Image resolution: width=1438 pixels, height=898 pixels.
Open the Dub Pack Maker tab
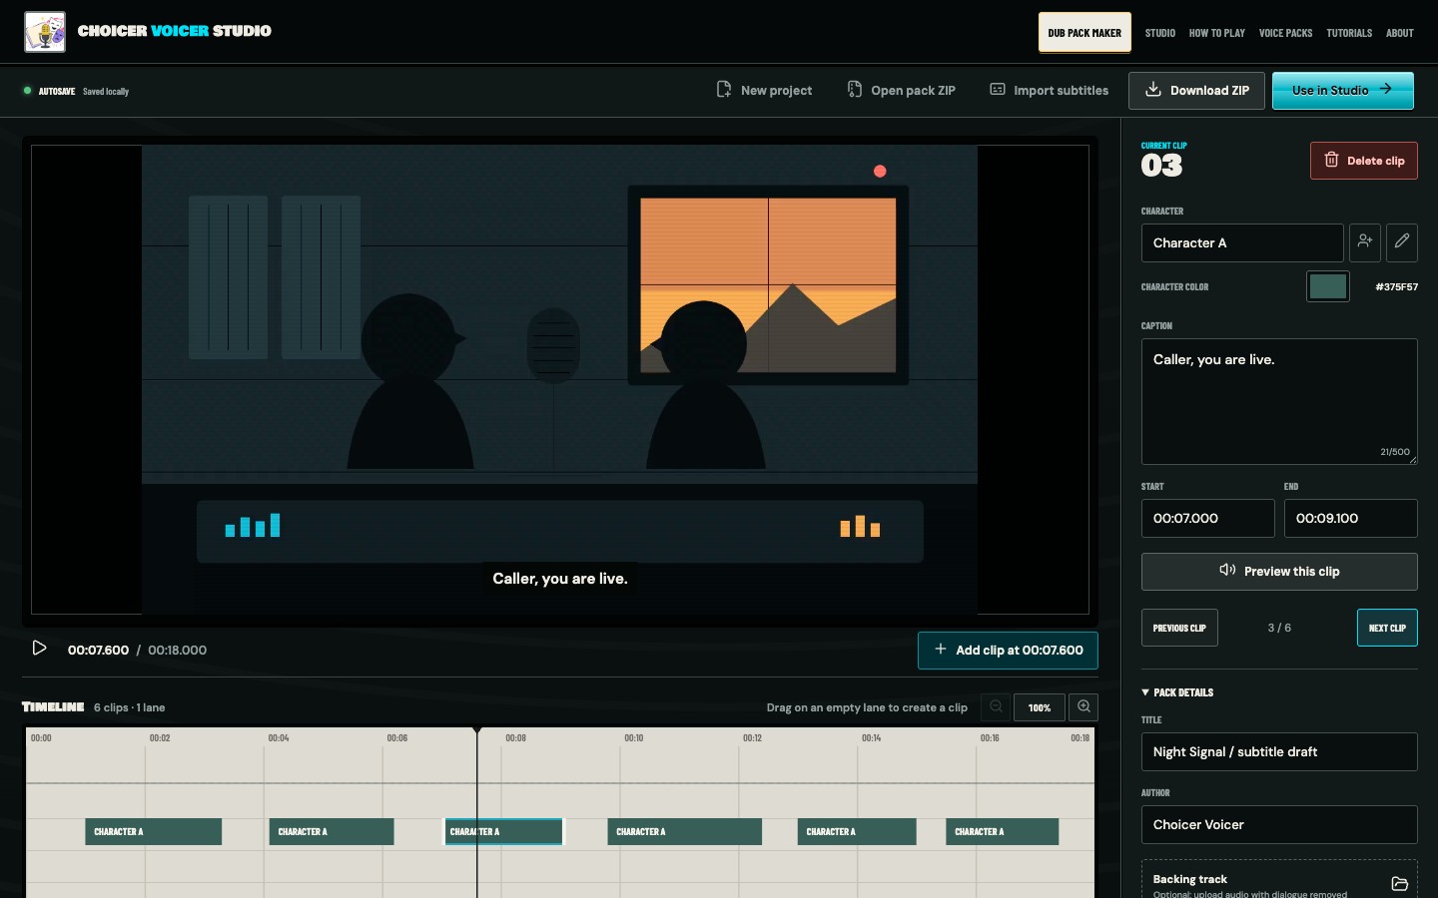(x=1084, y=33)
